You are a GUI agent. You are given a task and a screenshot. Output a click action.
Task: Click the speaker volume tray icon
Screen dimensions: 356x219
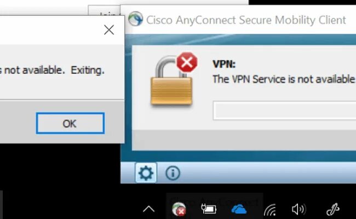tap(298, 209)
